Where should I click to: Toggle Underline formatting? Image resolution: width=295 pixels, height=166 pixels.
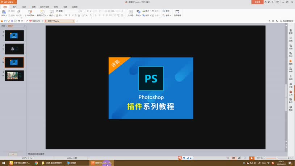click(x=73, y=16)
